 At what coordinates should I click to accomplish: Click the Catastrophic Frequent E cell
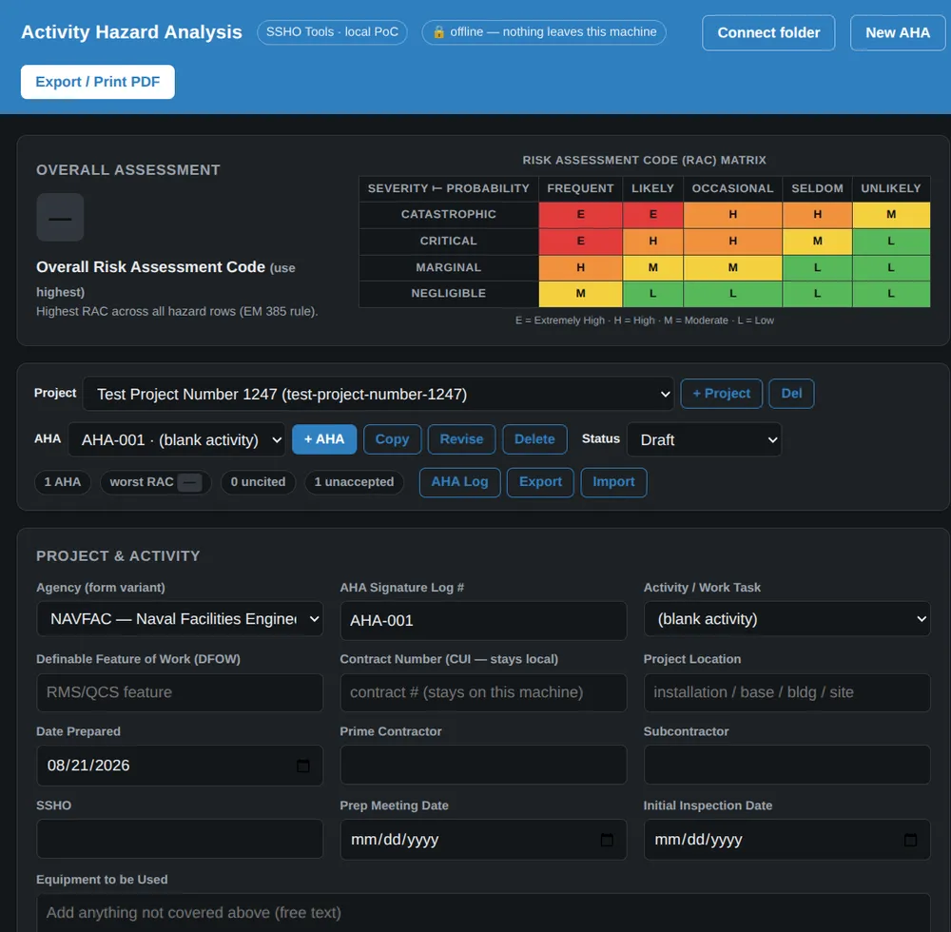580,215
